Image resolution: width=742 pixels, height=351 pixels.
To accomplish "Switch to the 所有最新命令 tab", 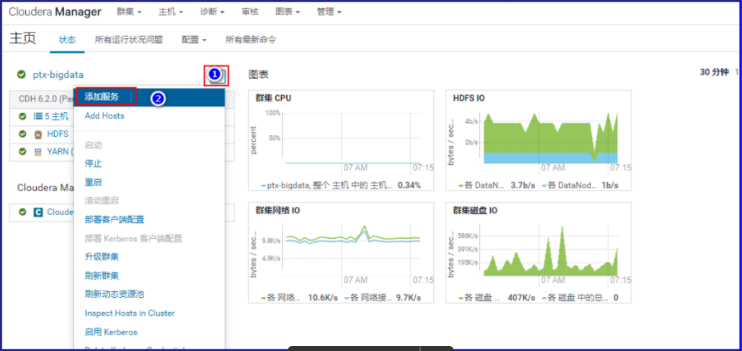I will (251, 39).
